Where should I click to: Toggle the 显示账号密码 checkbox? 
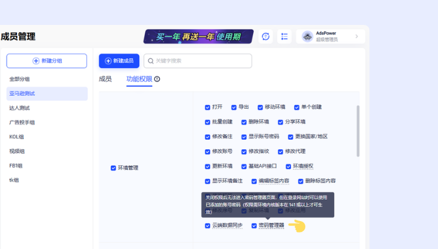click(244, 137)
